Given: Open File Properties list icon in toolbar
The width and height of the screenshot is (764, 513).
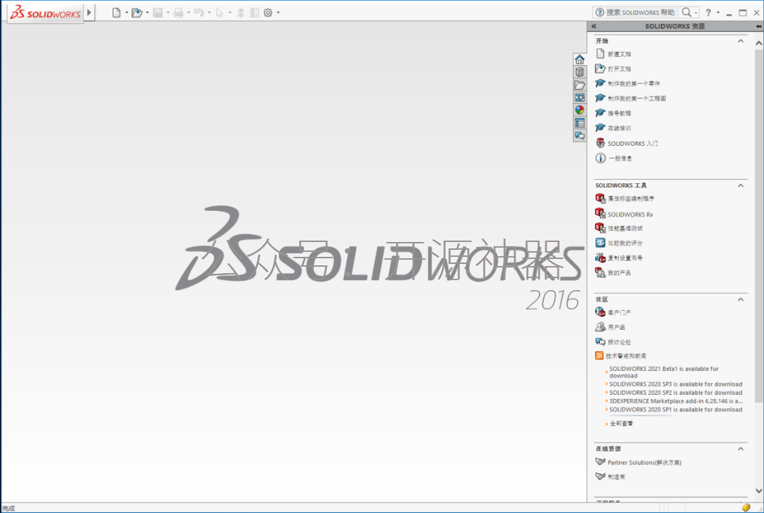Looking at the screenshot, I should [x=255, y=13].
